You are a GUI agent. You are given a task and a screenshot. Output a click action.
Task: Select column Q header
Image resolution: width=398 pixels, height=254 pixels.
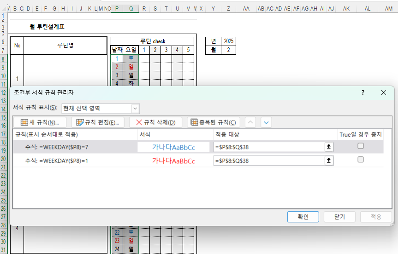click(x=131, y=9)
